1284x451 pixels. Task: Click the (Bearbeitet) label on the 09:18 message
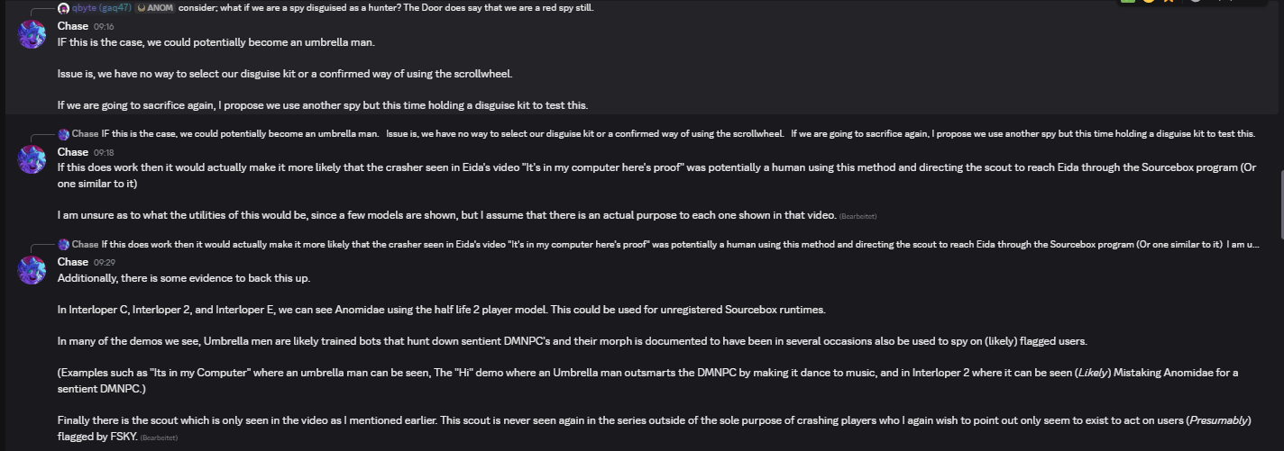pos(858,216)
